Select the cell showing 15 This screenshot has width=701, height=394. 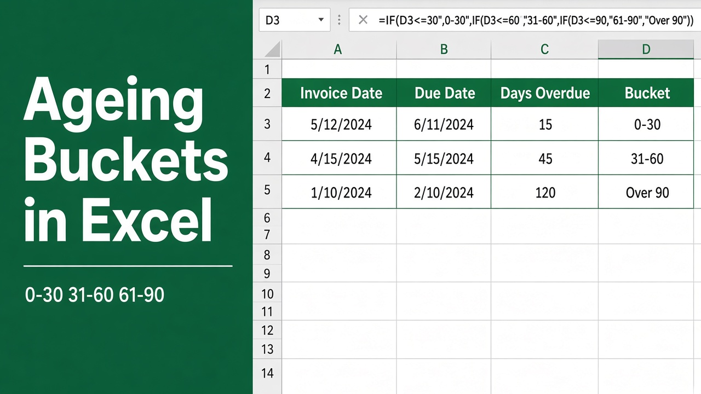(545, 124)
